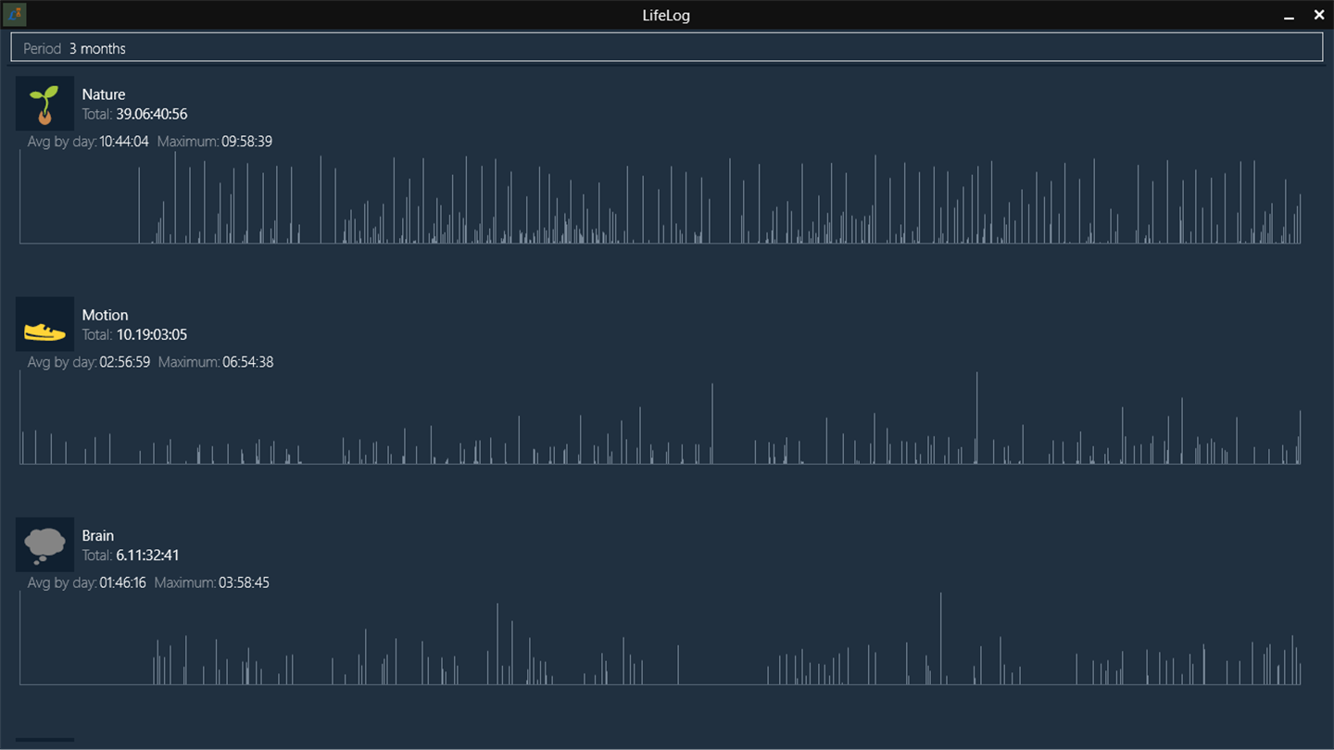Click the LifeLog window title
Screen dimensions: 1334x750
pyautogui.click(x=666, y=15)
